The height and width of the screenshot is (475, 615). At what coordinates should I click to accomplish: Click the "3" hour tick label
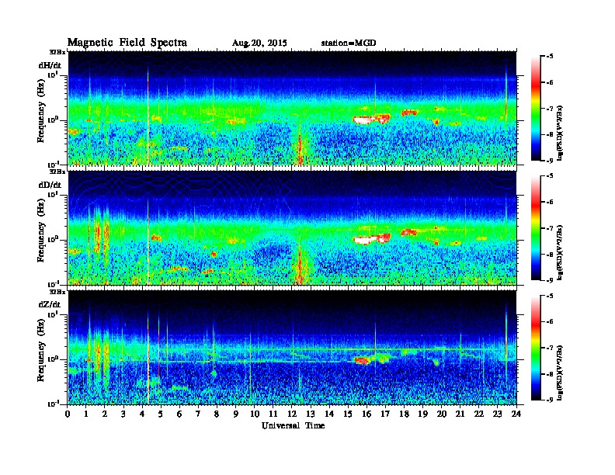pos(123,414)
